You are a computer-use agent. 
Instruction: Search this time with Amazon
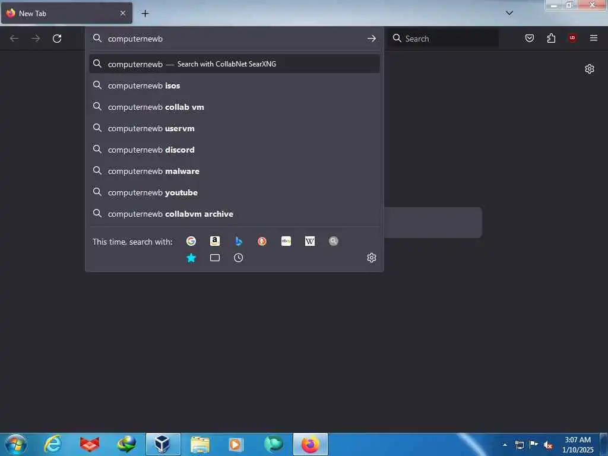pos(215,241)
